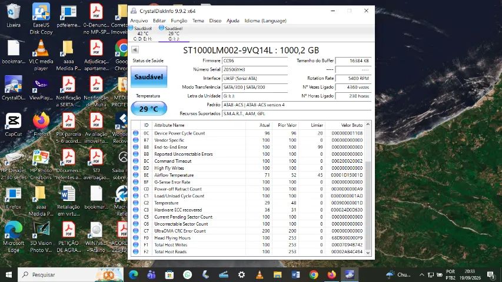Click the status icon of UltraDMA CRC Error Count

[x=136, y=231]
